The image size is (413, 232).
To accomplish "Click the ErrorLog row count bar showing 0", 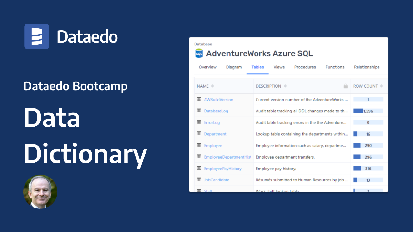I will click(368, 122).
